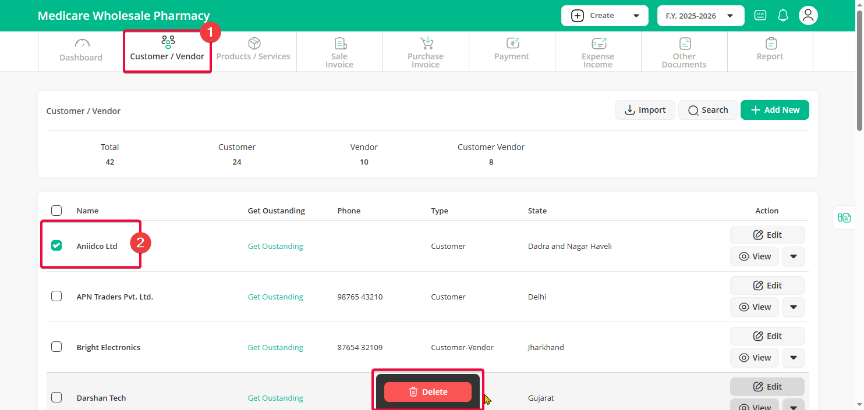
Task: Click Get Oustanding link for Bright Electronics
Action: 275,347
